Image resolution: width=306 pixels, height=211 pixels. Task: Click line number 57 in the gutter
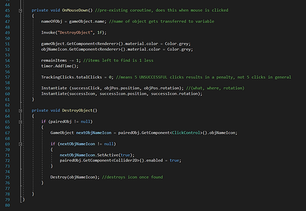[7, 77]
